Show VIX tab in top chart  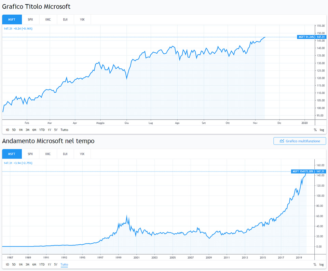tap(82, 19)
